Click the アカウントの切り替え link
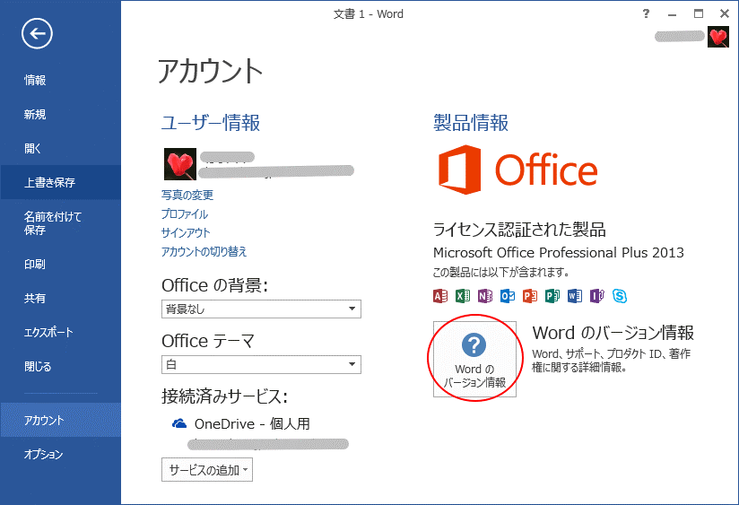 click(x=204, y=252)
